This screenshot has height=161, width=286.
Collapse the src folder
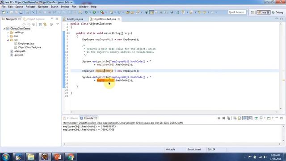pyautogui.click(x=8, y=40)
